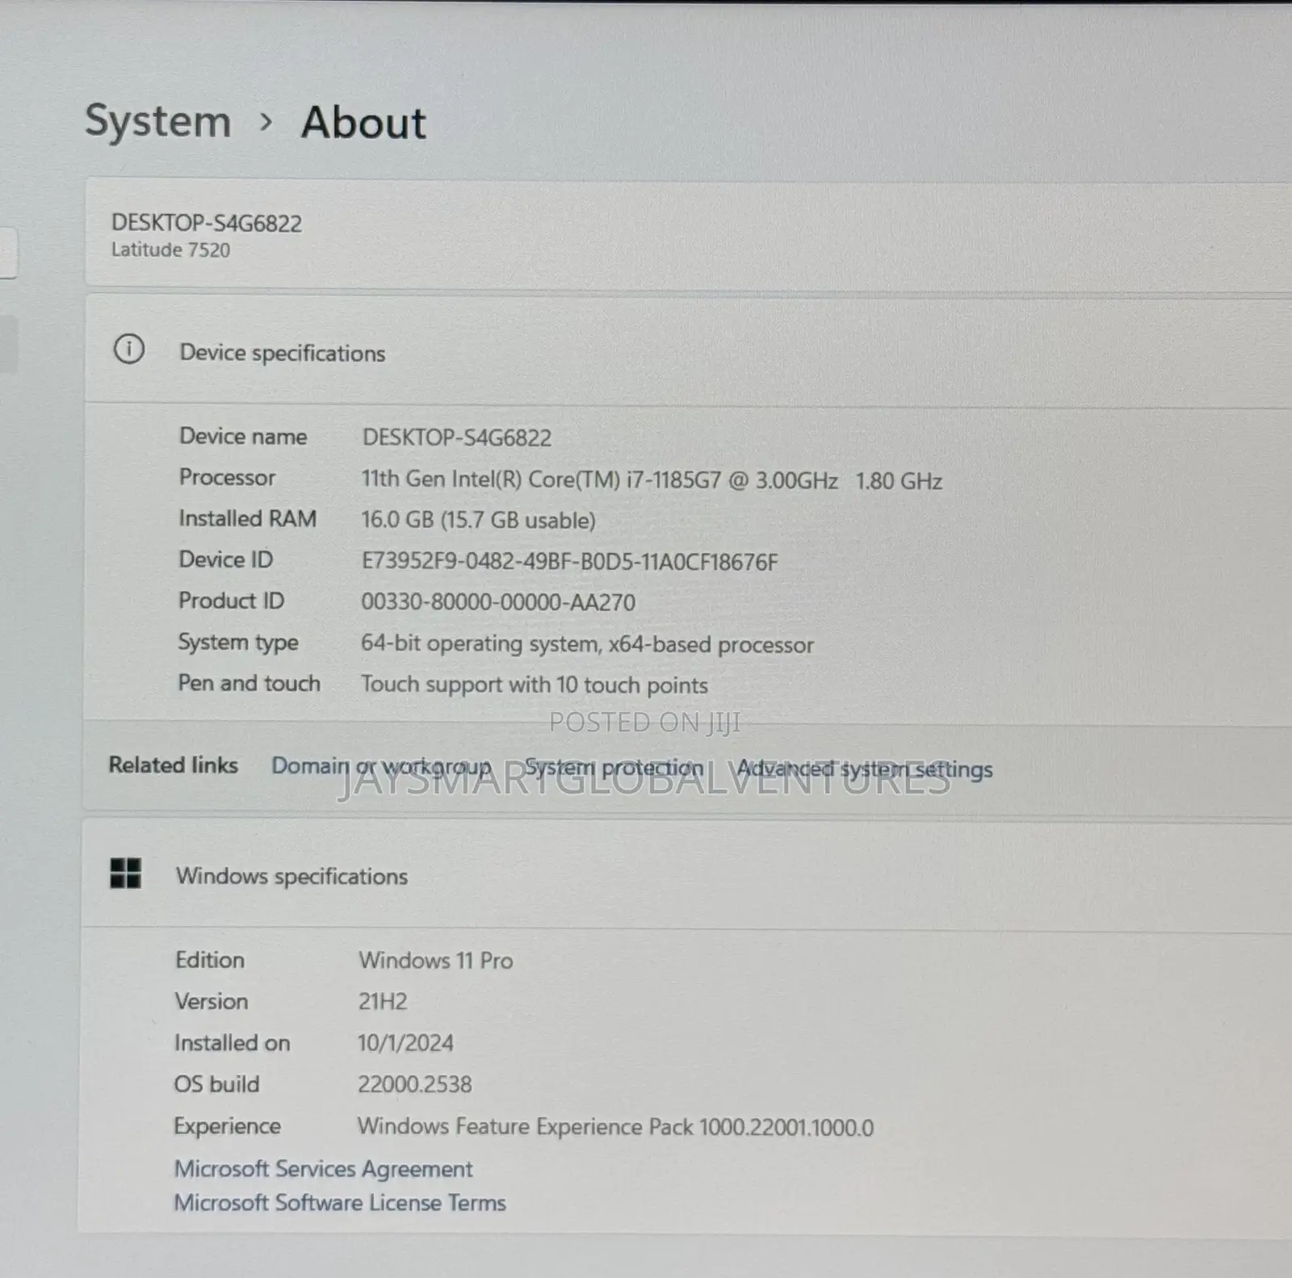
Task: Open the Microsoft Services Agreement link
Action: coord(323,1168)
